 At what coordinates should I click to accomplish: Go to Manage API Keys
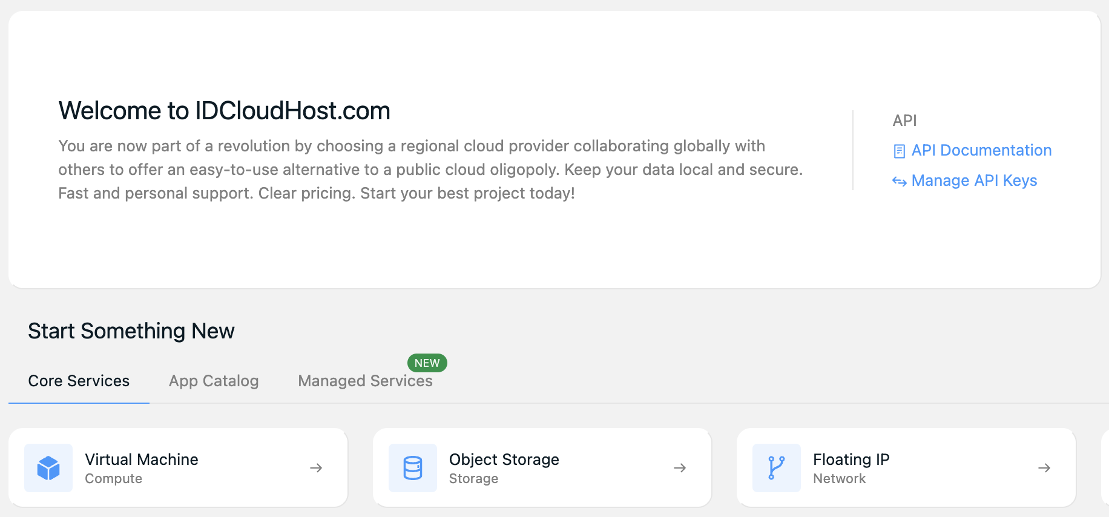coord(974,180)
